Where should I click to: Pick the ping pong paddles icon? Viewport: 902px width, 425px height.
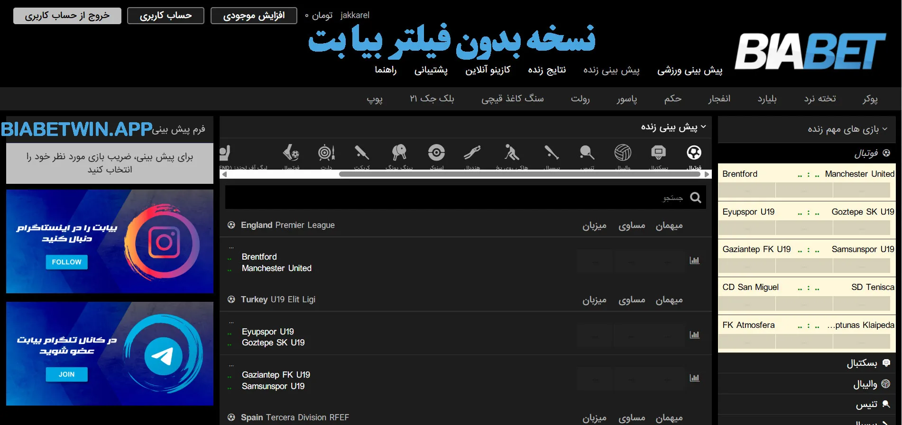(x=399, y=153)
